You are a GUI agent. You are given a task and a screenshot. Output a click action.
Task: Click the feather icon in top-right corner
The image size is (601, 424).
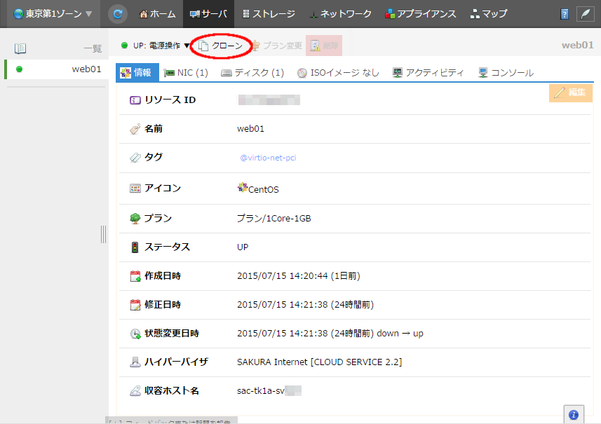(585, 14)
